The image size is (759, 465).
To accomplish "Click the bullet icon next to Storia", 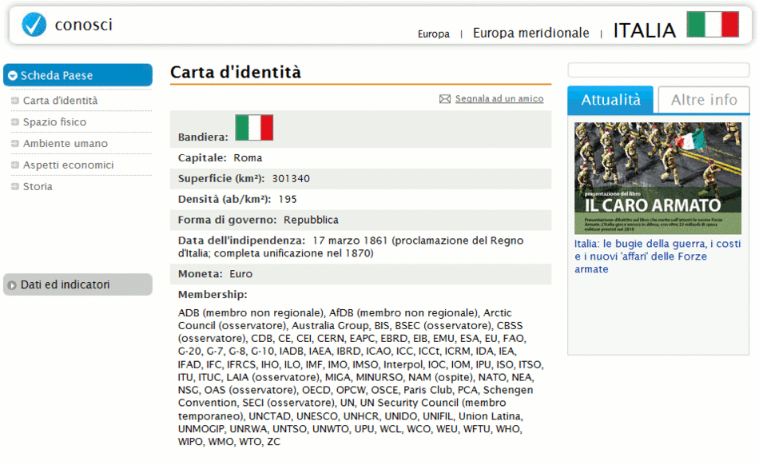I will point(15,186).
